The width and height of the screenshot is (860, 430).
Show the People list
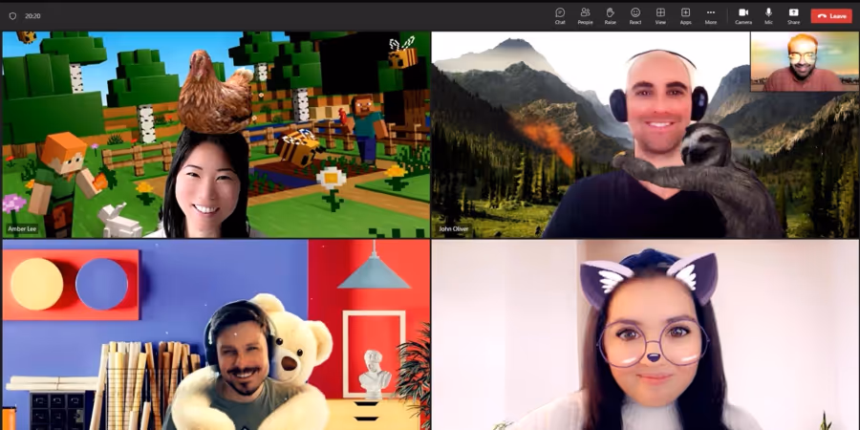pos(585,16)
